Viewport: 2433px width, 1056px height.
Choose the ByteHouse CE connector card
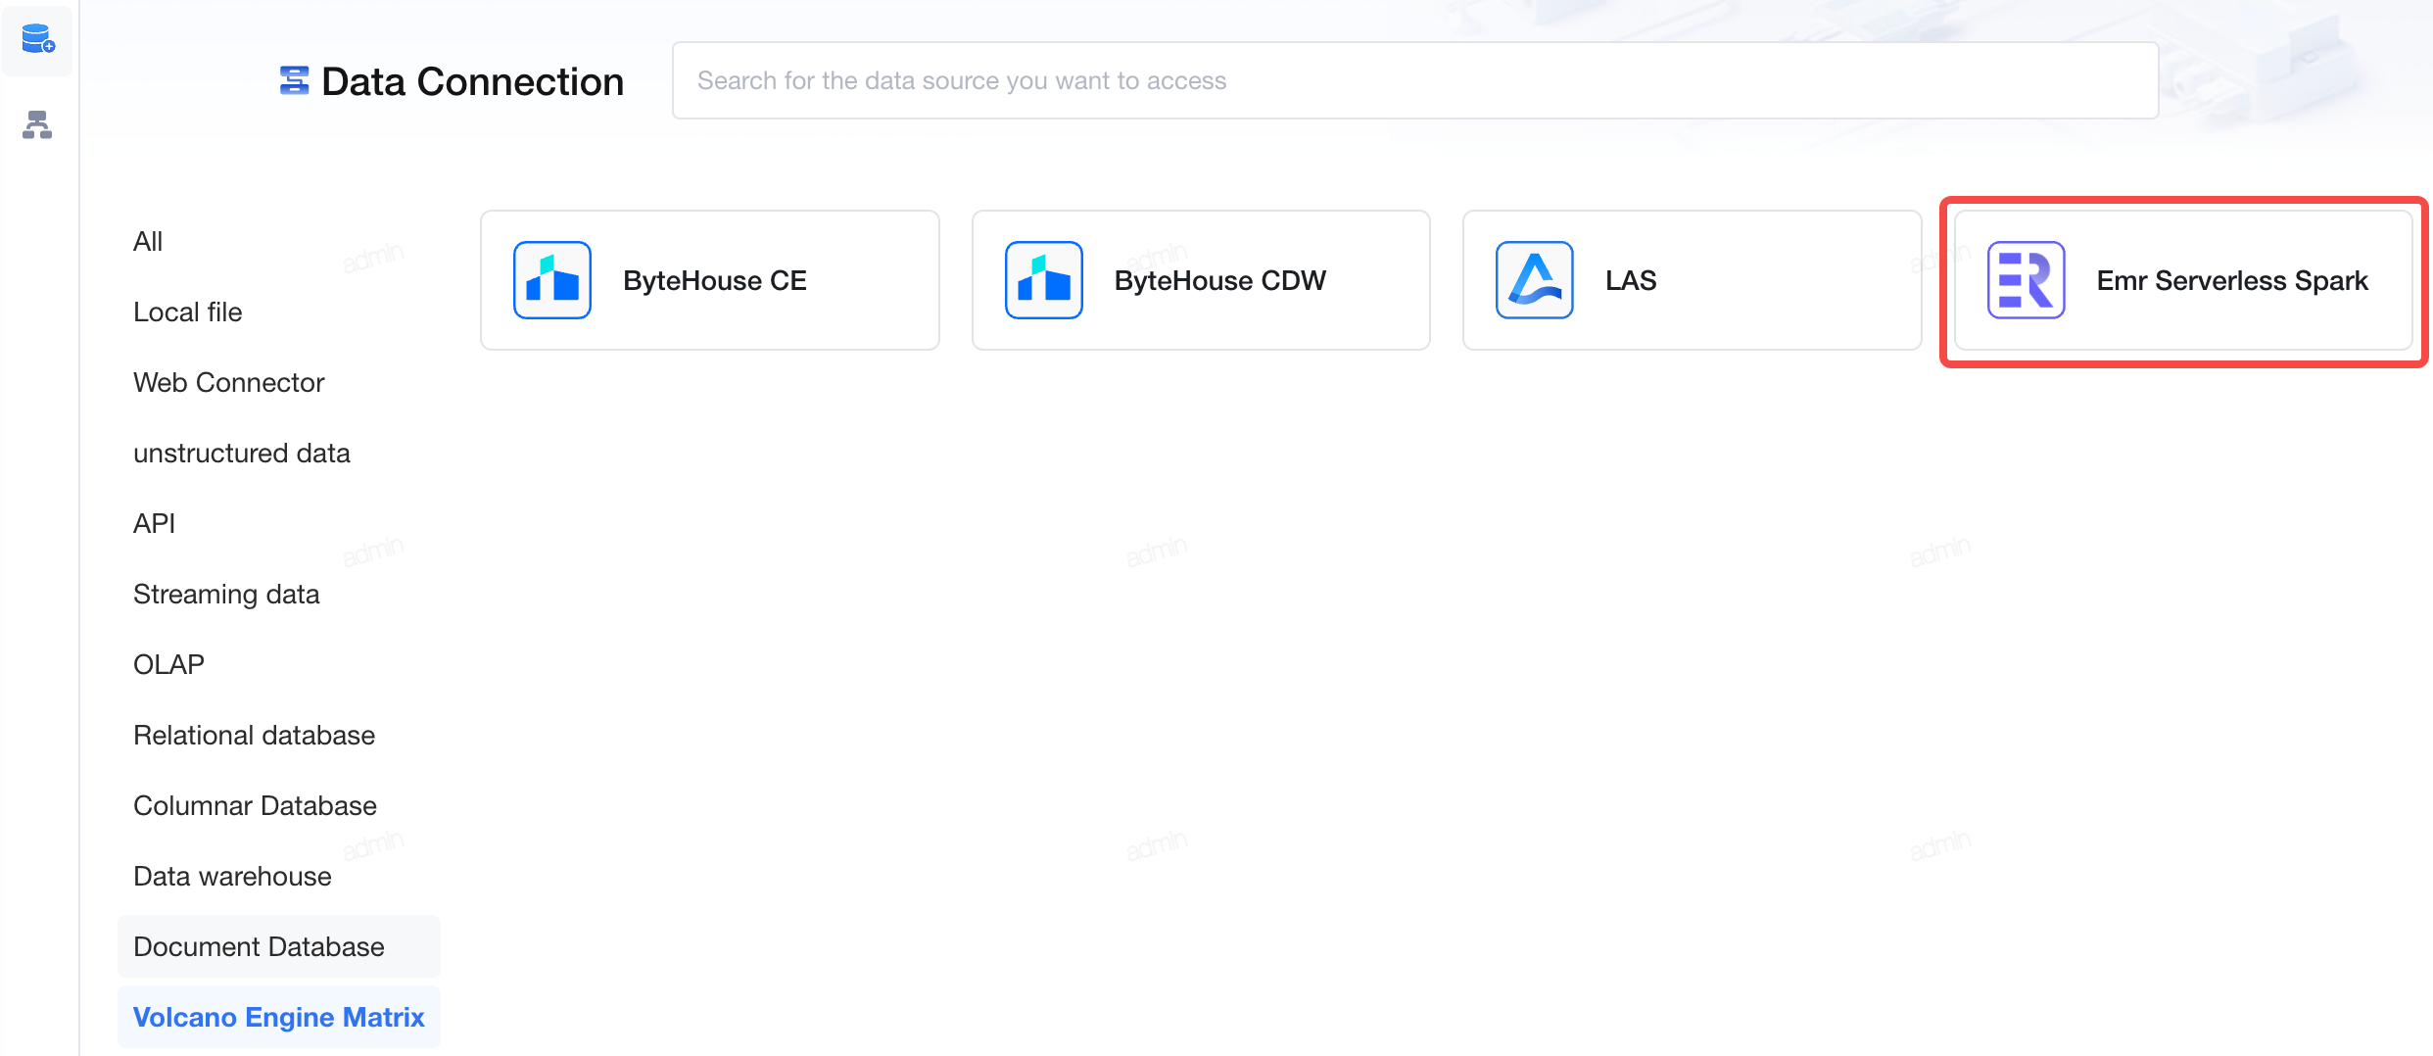coord(710,280)
